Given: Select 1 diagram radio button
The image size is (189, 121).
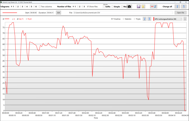Looking at the screenshot, I should pos(12,7).
